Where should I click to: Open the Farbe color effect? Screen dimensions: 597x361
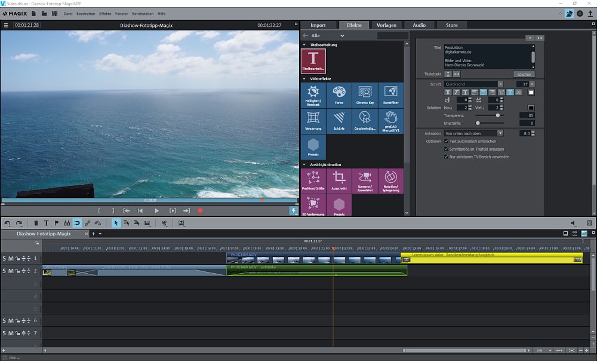click(338, 95)
